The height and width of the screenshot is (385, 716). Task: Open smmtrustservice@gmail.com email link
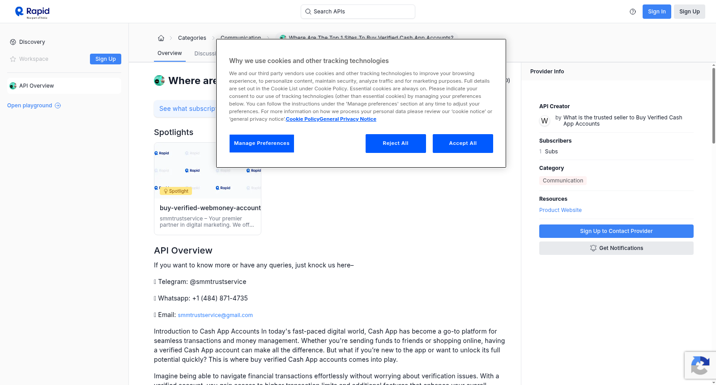(215, 315)
